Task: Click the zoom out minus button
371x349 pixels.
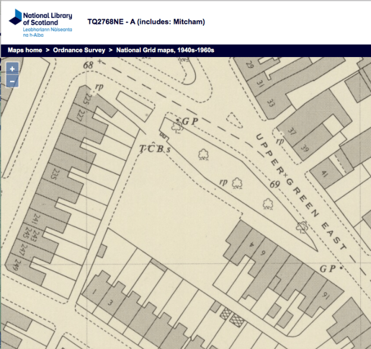Action: coord(12,81)
